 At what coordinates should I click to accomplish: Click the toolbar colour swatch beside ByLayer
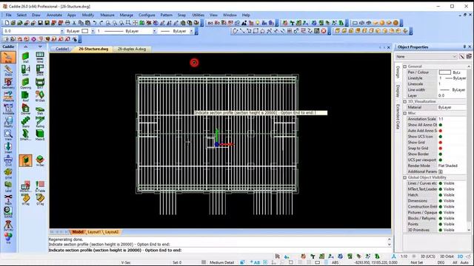pyautogui.click(x=85, y=31)
